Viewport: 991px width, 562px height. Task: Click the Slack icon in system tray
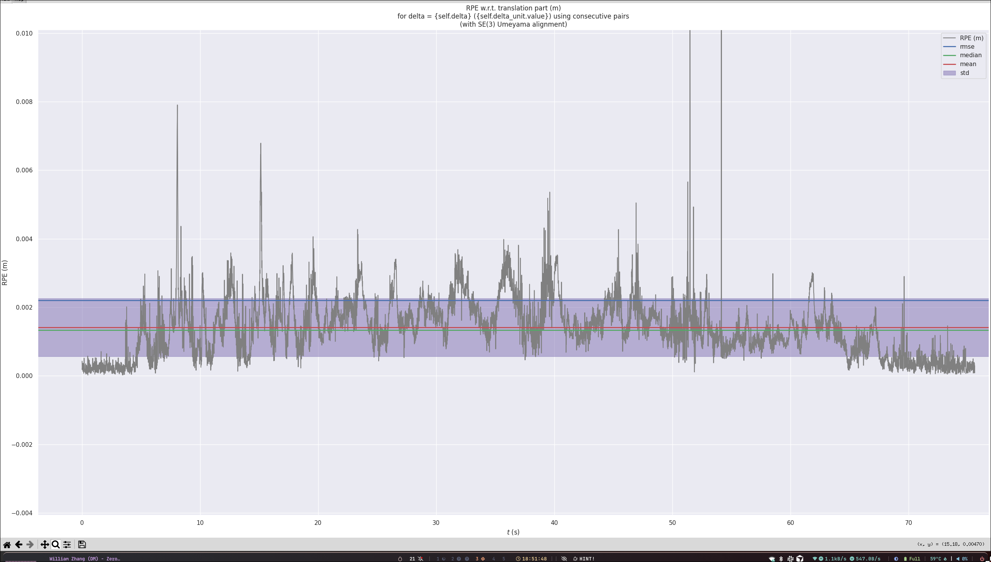(790, 559)
